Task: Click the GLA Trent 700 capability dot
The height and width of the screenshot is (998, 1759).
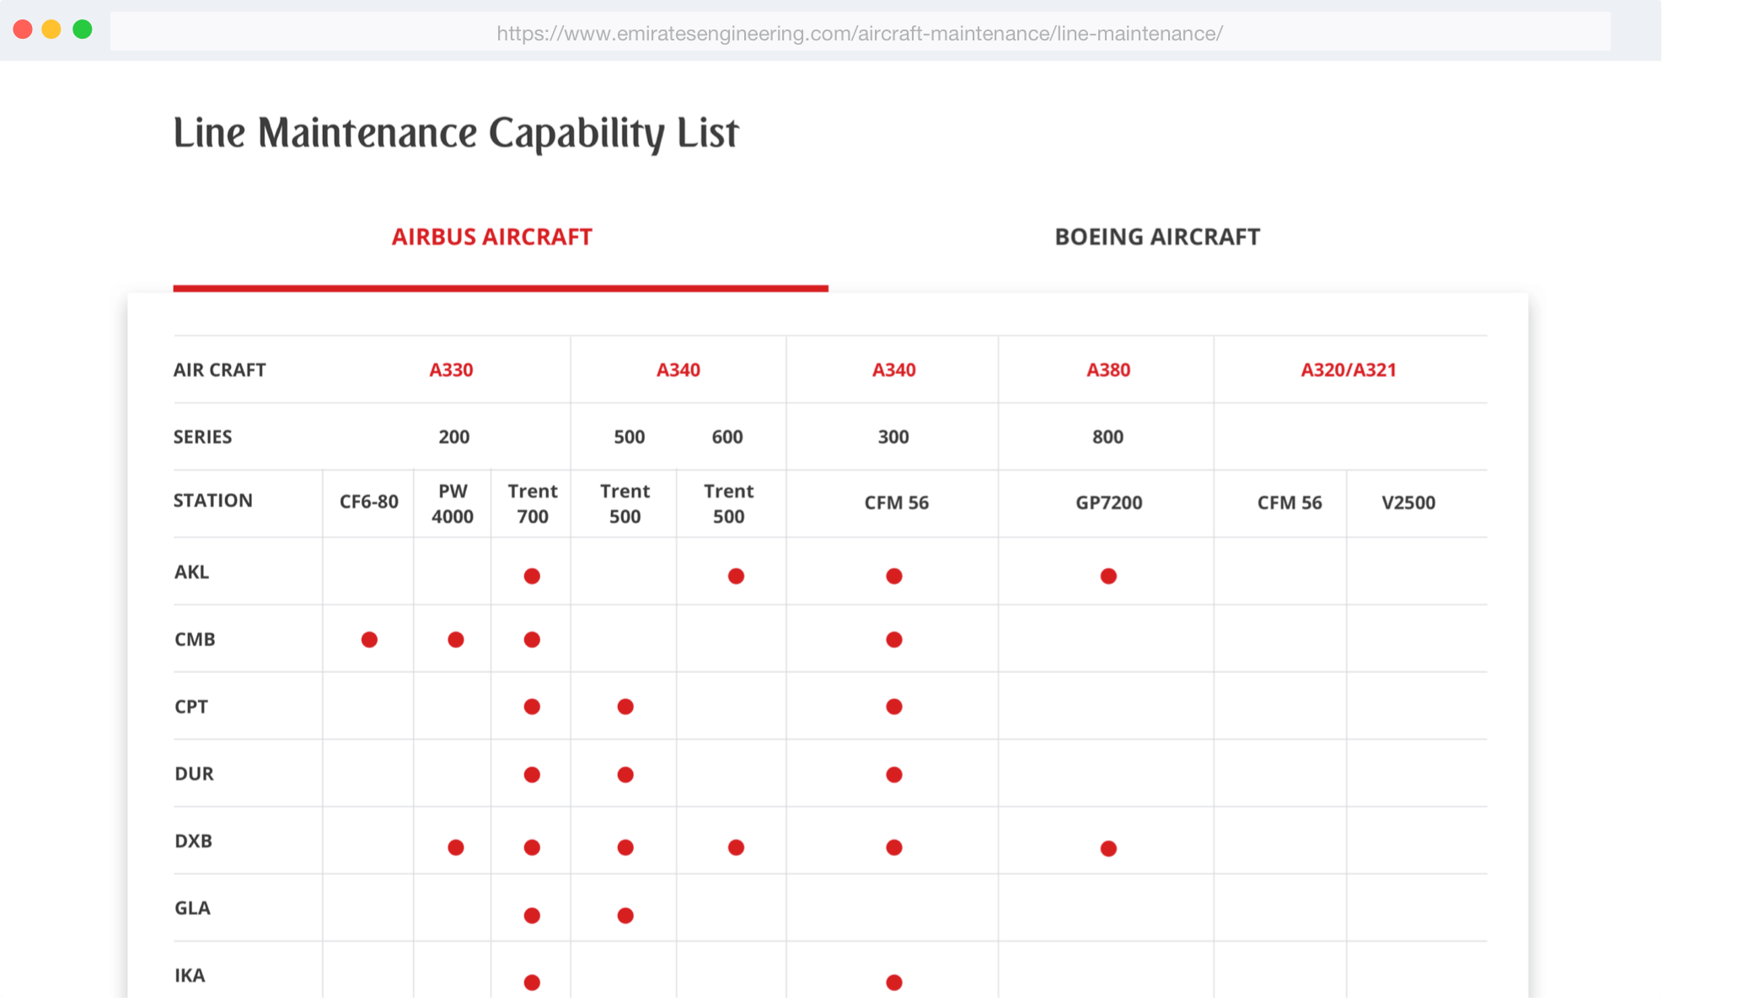Action: (531, 915)
